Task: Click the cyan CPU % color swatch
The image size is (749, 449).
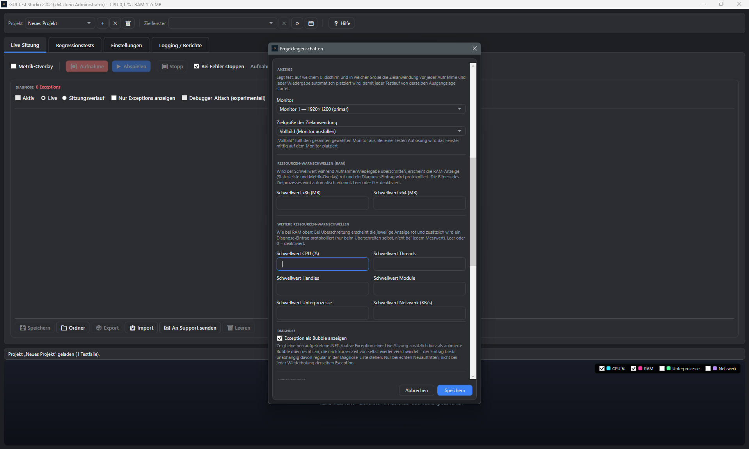Action: (609, 368)
